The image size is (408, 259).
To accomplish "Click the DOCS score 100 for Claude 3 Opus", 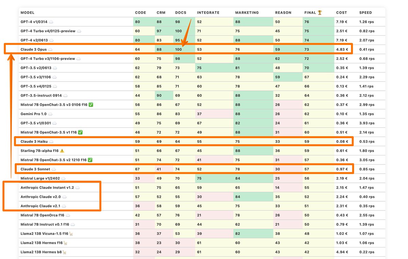I will 178,49.
